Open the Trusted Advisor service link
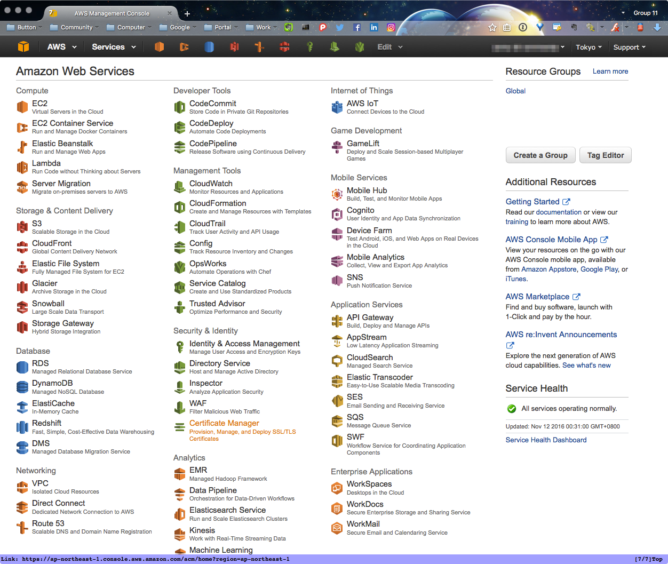This screenshot has height=564, width=668. [x=217, y=304]
